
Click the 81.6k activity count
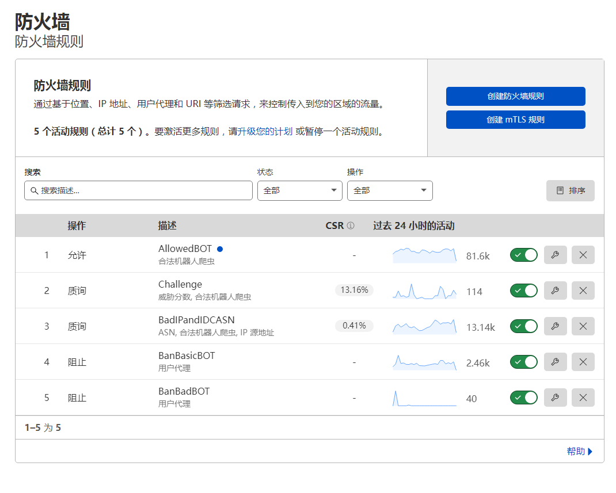point(478,257)
